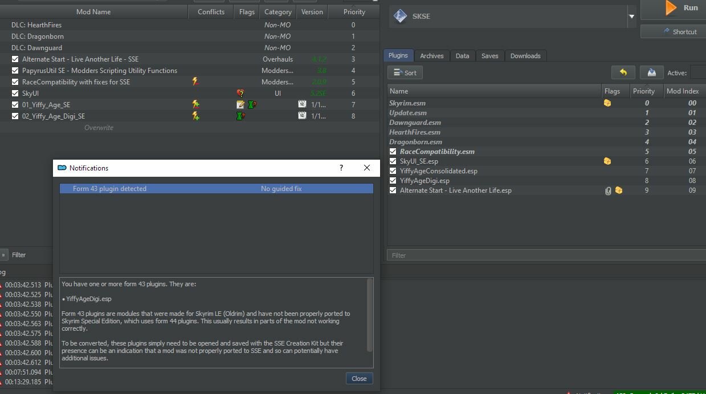This screenshot has width=706, height=394.
Task: Click the SkyUI heart question flag icon
Action: click(x=240, y=93)
